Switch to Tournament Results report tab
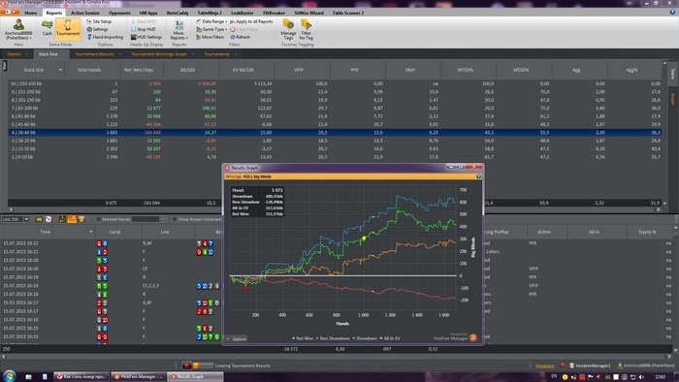 [94, 54]
